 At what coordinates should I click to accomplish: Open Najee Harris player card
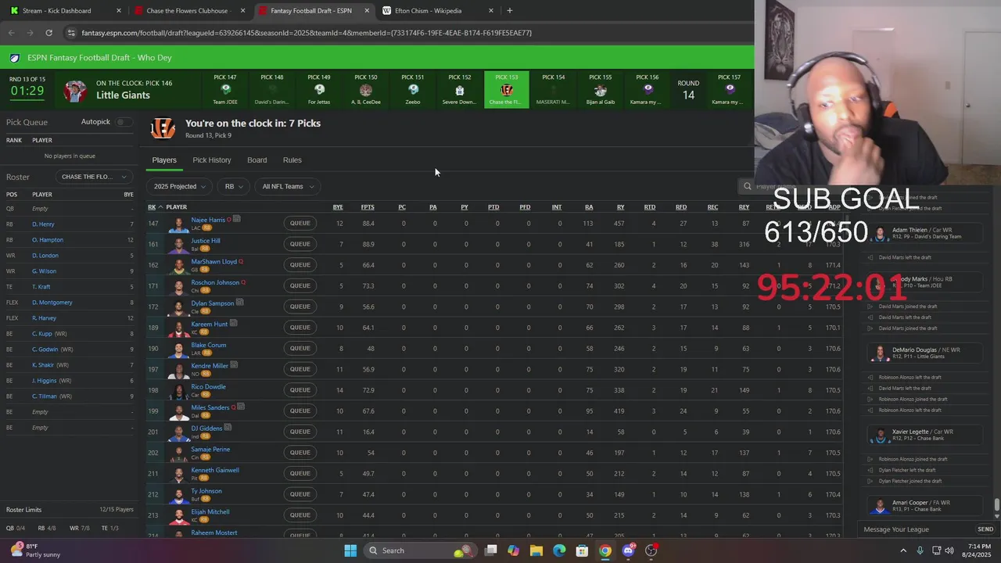point(208,220)
